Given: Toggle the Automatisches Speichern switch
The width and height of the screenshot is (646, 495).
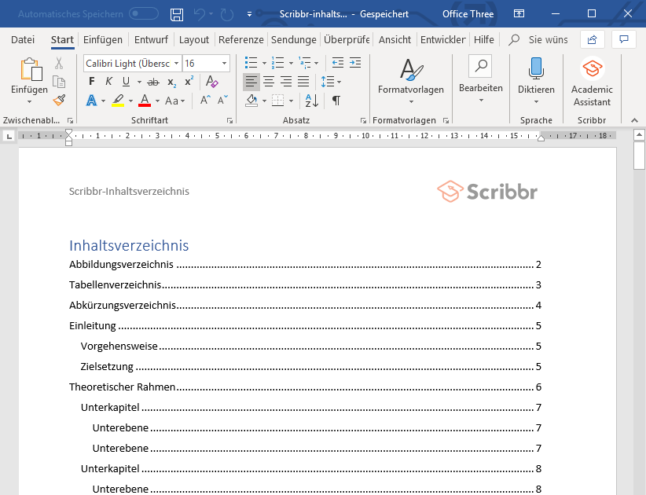Looking at the screenshot, I should tap(144, 14).
